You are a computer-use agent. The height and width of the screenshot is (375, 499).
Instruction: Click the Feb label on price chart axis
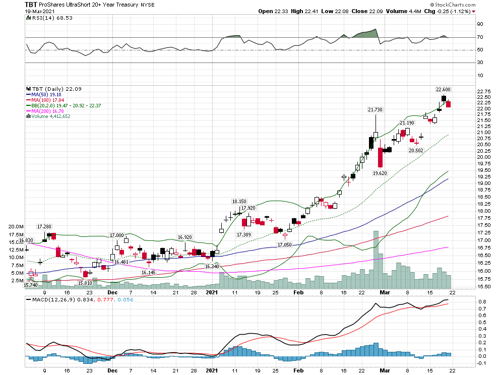[x=298, y=292]
